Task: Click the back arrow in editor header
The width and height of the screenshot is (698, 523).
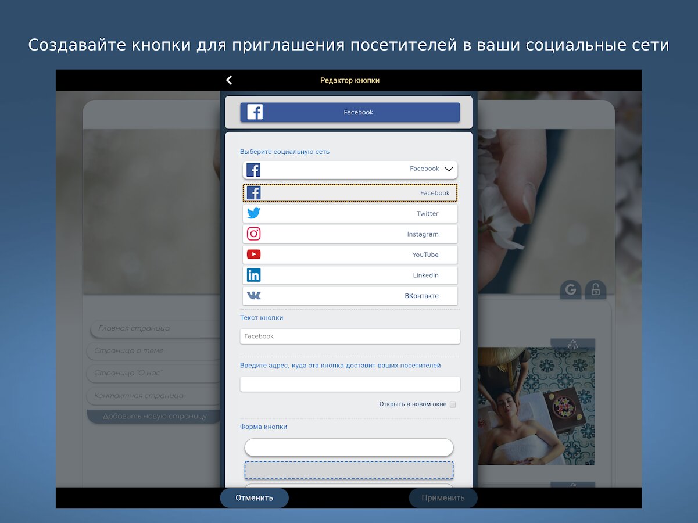Action: 229,80
